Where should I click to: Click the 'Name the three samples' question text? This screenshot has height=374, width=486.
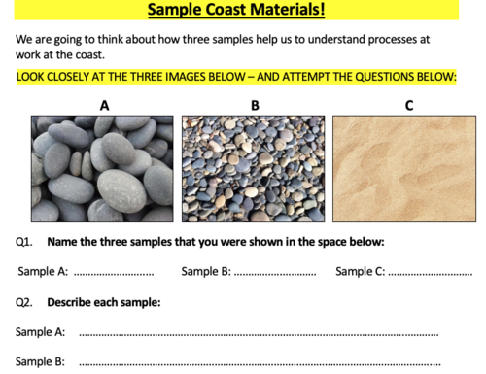pos(216,242)
